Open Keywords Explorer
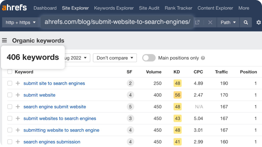262x147 pixels. (114, 8)
